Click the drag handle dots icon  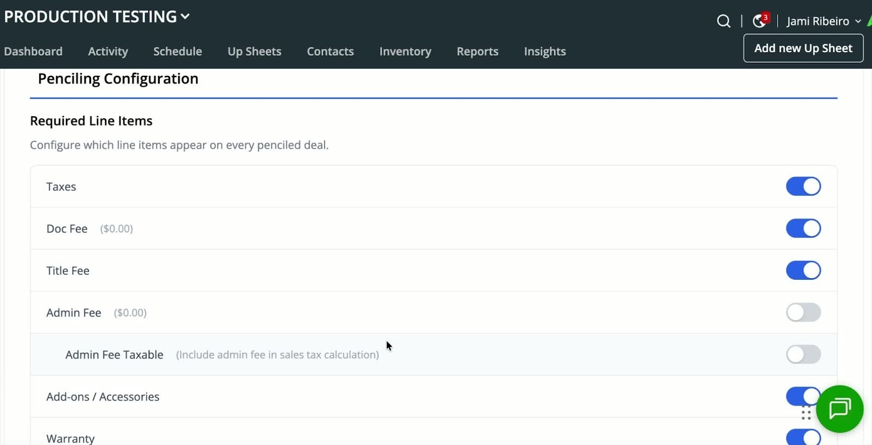point(806,413)
